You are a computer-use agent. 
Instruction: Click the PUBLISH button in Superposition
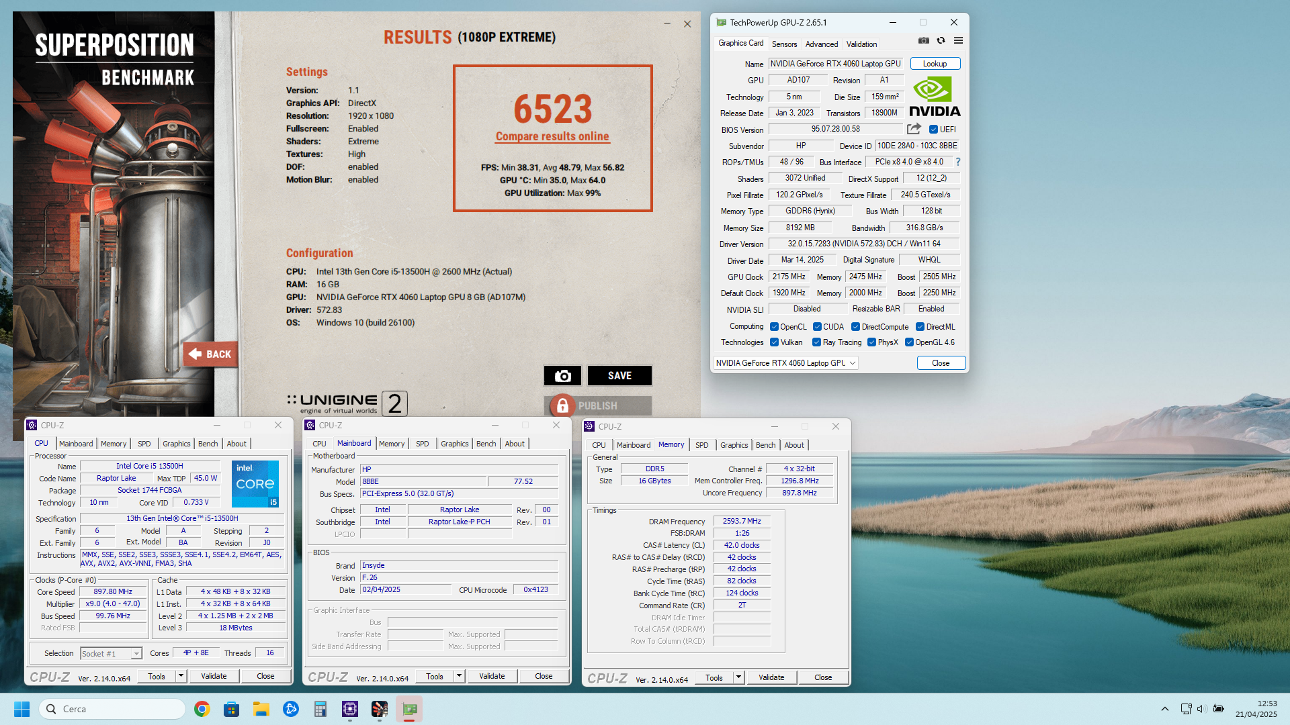(597, 406)
